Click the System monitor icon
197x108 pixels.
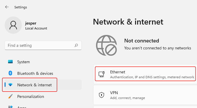(10, 62)
